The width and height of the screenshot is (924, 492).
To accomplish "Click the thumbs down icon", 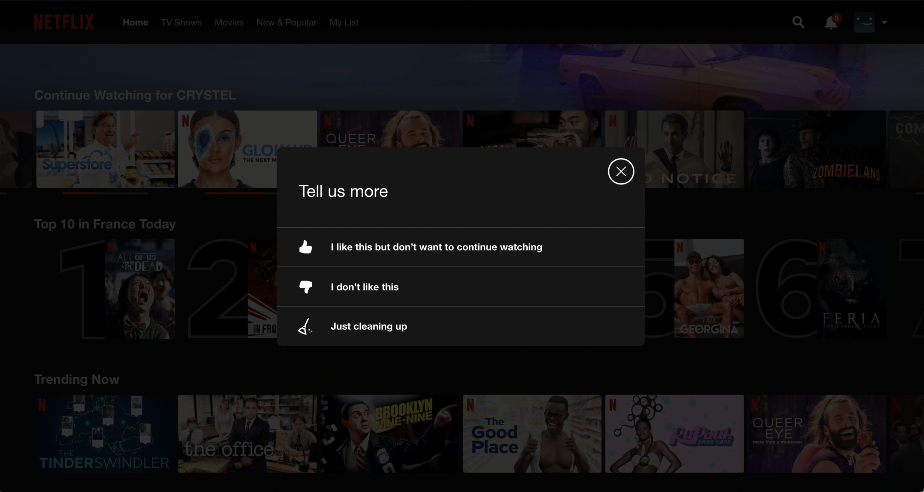I will point(305,287).
